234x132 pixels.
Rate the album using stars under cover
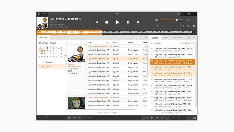click(72, 73)
